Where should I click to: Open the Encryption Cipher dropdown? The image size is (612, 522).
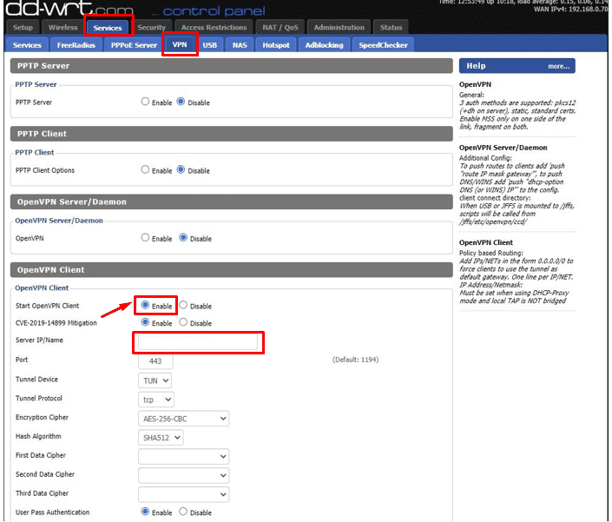[183, 419]
